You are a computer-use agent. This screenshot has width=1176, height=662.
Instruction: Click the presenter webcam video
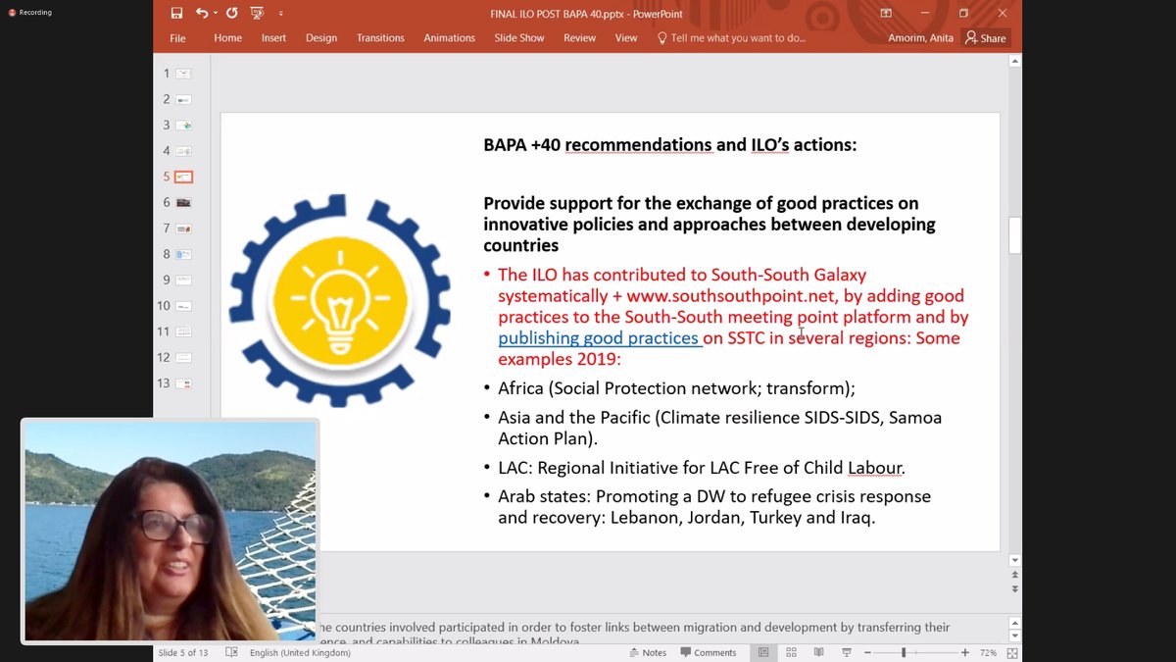[x=171, y=531]
